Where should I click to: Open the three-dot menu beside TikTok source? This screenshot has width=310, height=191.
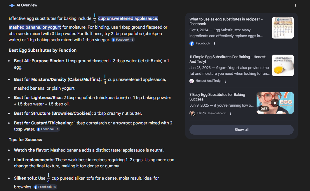[231, 113]
